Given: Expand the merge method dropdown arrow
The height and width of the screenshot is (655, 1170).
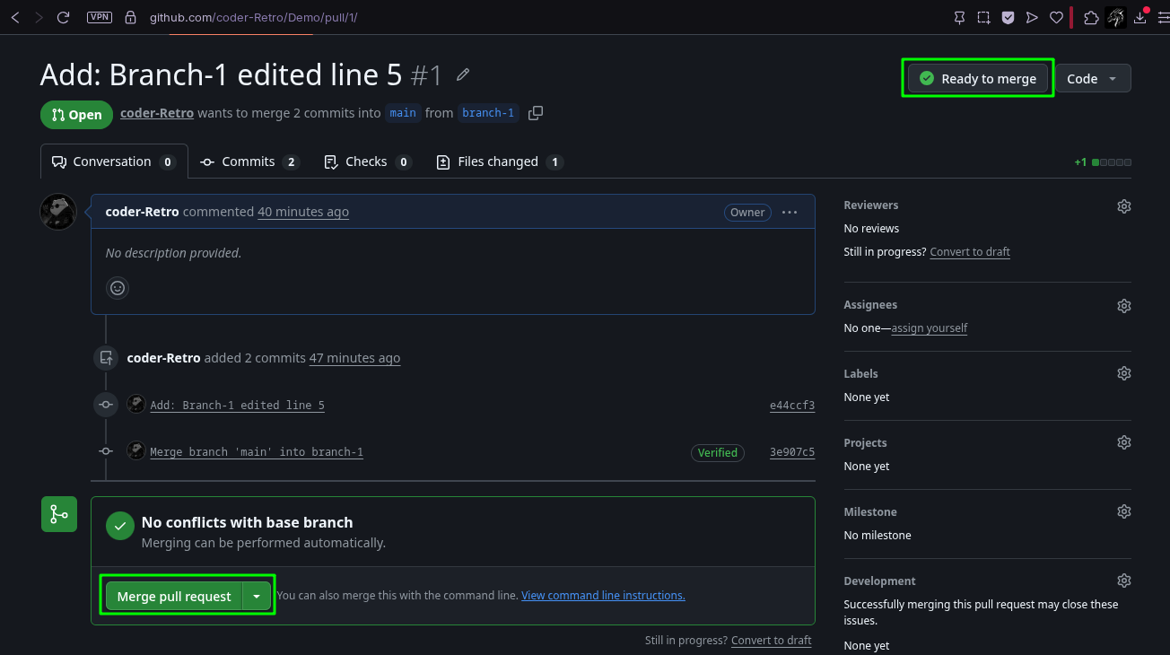Looking at the screenshot, I should click(258, 597).
